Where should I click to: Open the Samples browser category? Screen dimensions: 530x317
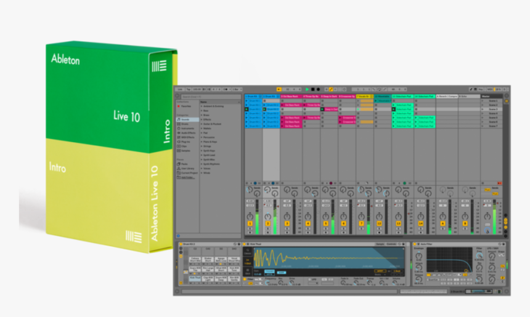point(187,151)
